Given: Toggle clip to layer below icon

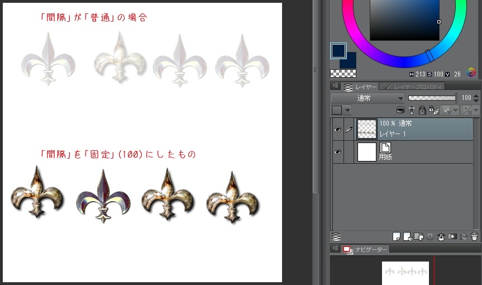Looking at the screenshot, I should pos(400,110).
